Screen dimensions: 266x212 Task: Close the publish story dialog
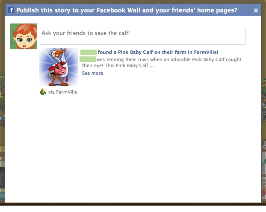tap(256, 11)
